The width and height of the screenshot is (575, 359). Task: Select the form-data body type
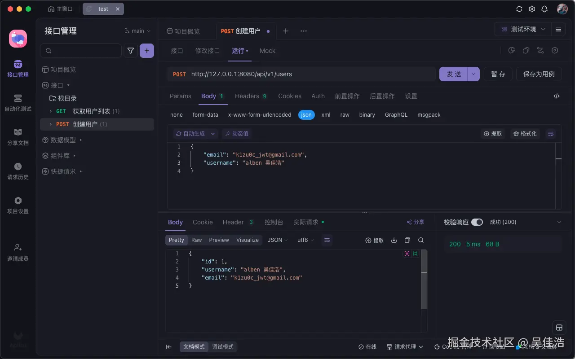click(x=205, y=115)
